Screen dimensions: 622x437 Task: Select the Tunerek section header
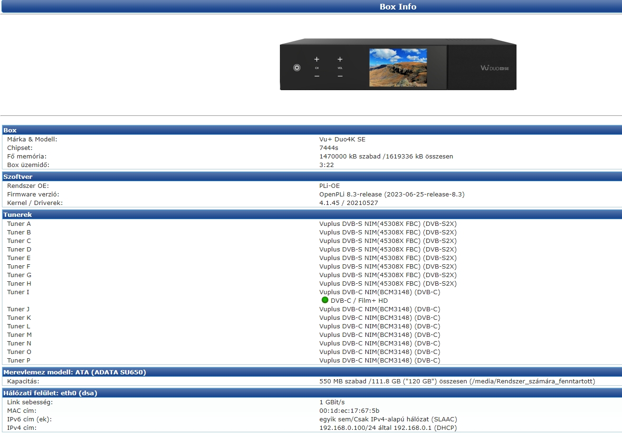[x=312, y=214]
